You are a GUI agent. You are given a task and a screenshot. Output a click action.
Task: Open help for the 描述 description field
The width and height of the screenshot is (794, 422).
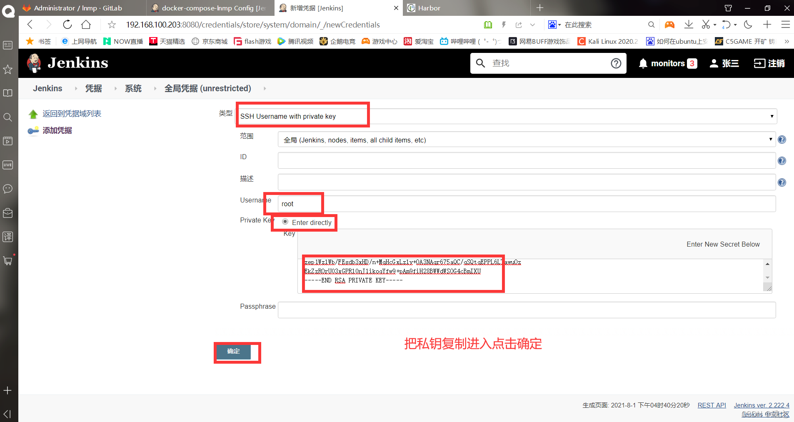point(782,182)
